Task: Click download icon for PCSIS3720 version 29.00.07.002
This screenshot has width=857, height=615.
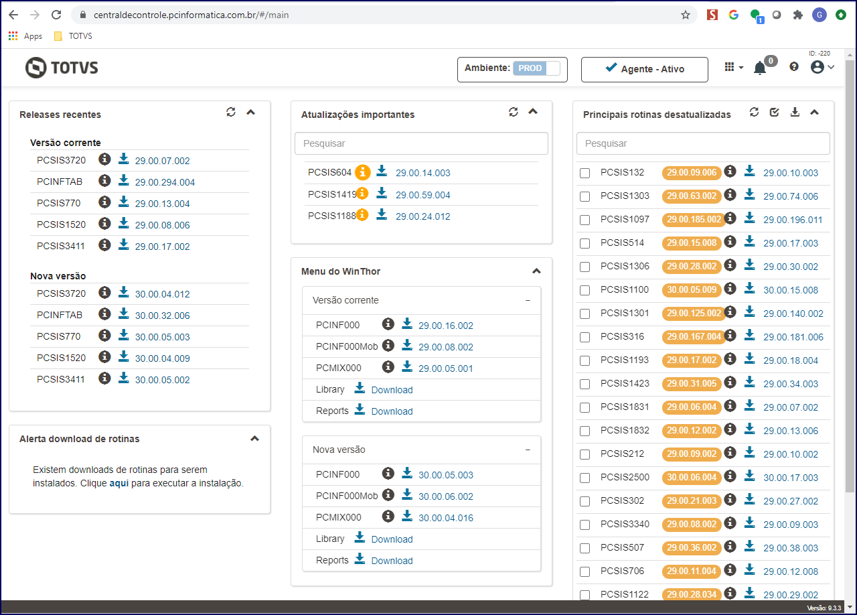Action: tap(124, 159)
